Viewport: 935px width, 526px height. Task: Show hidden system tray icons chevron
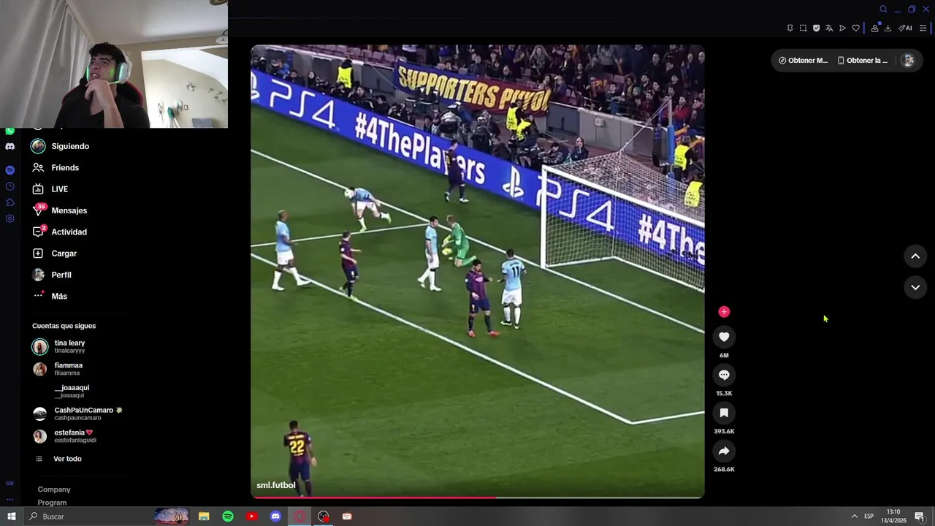point(854,517)
